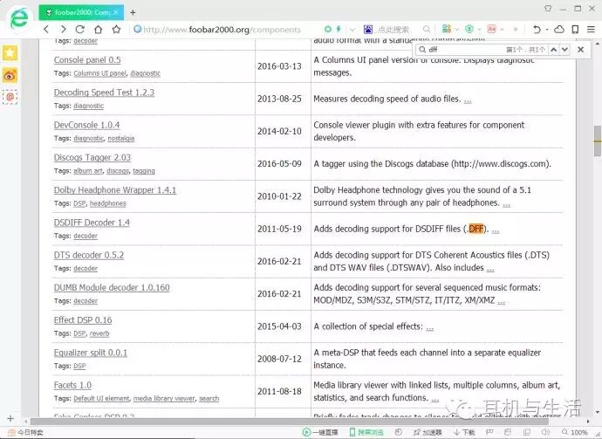Reload the current page

(x=80, y=29)
